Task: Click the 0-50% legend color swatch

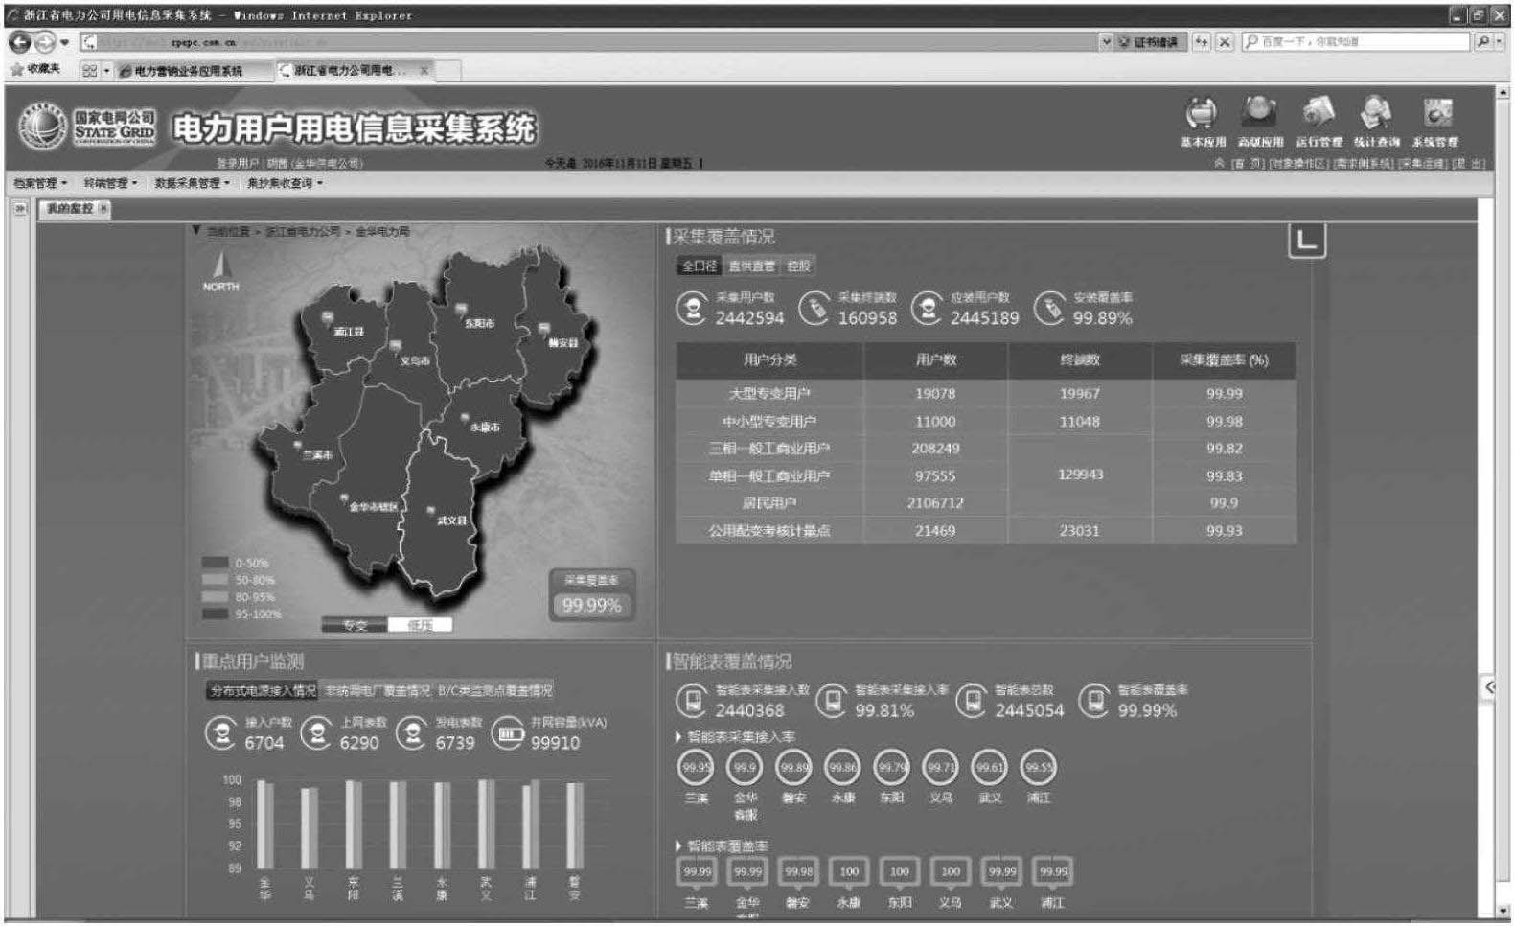Action: click(x=216, y=563)
